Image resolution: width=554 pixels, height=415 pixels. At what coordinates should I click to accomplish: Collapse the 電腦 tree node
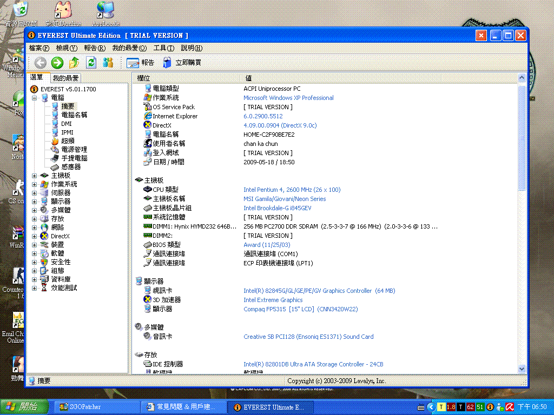tap(35, 98)
